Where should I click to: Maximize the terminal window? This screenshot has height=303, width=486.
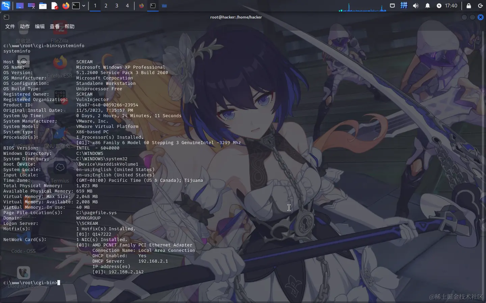(473, 17)
